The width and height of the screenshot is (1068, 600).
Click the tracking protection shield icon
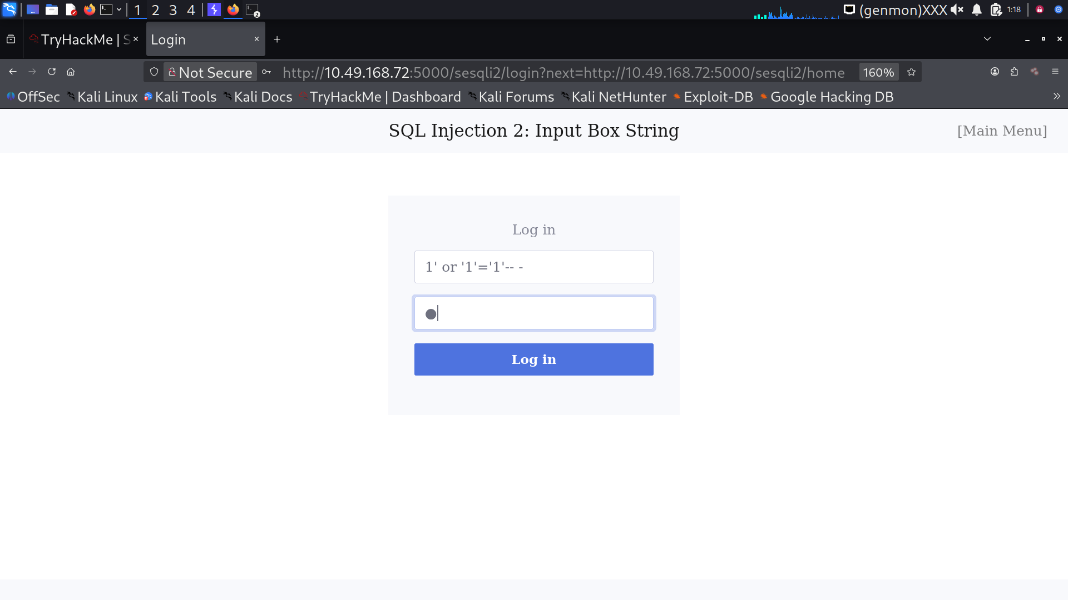click(x=154, y=72)
